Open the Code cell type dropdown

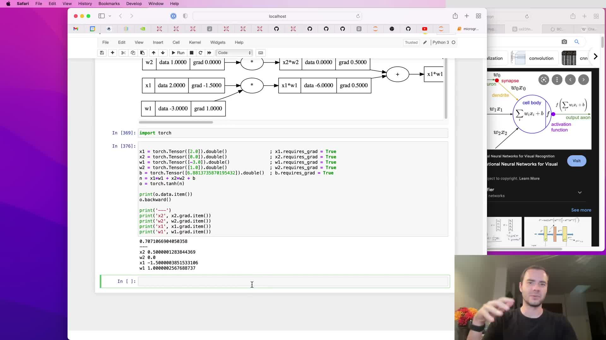[x=234, y=53]
